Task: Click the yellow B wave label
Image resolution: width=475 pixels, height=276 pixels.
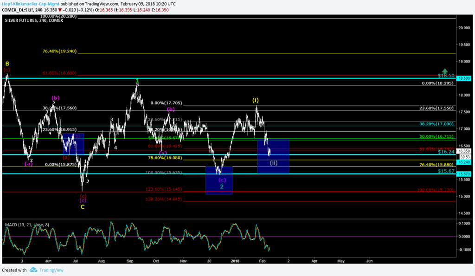Action: [7, 64]
